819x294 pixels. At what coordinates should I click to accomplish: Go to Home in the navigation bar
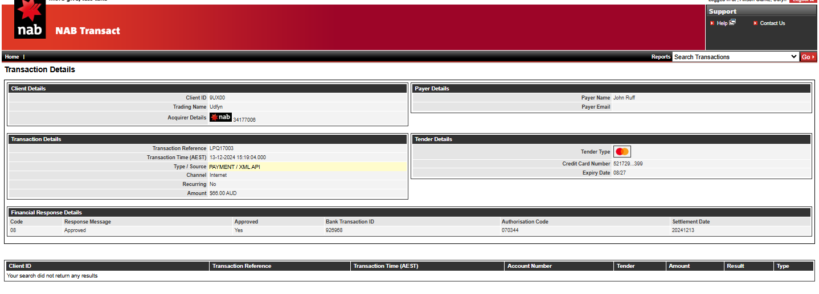point(12,57)
